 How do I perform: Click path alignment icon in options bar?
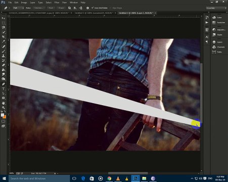[x=75, y=8]
